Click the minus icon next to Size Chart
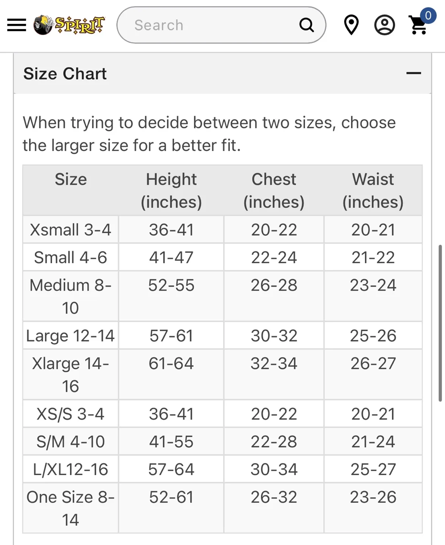445x545 pixels. tap(414, 73)
